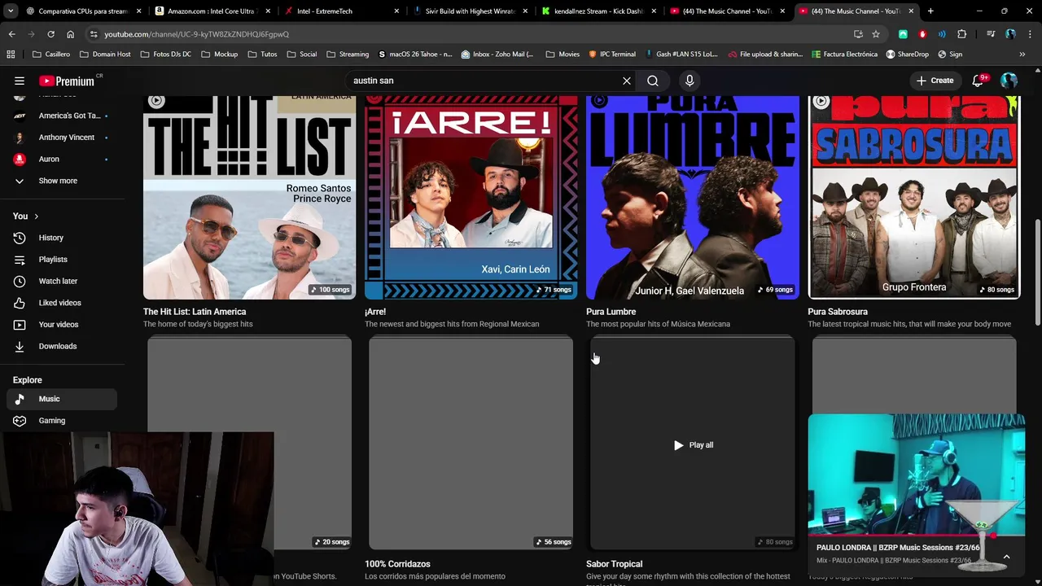Reload the page with the refresh icon
1042x586 pixels.
point(50,34)
